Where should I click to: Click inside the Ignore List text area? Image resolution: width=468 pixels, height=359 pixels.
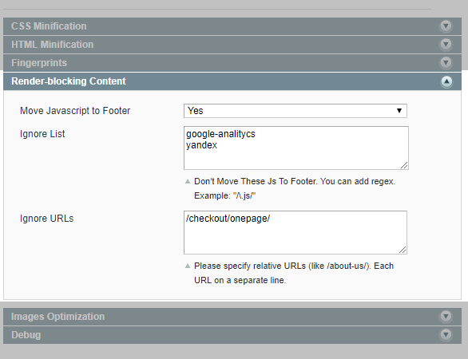click(x=296, y=148)
